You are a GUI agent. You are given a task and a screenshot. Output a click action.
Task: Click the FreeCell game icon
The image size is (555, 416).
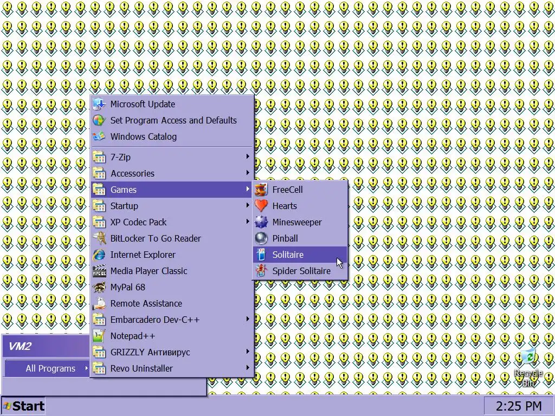tap(261, 190)
